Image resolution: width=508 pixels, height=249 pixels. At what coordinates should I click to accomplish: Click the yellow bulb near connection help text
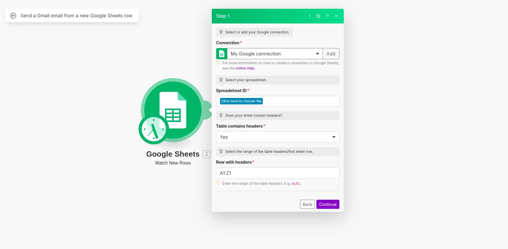click(x=218, y=62)
